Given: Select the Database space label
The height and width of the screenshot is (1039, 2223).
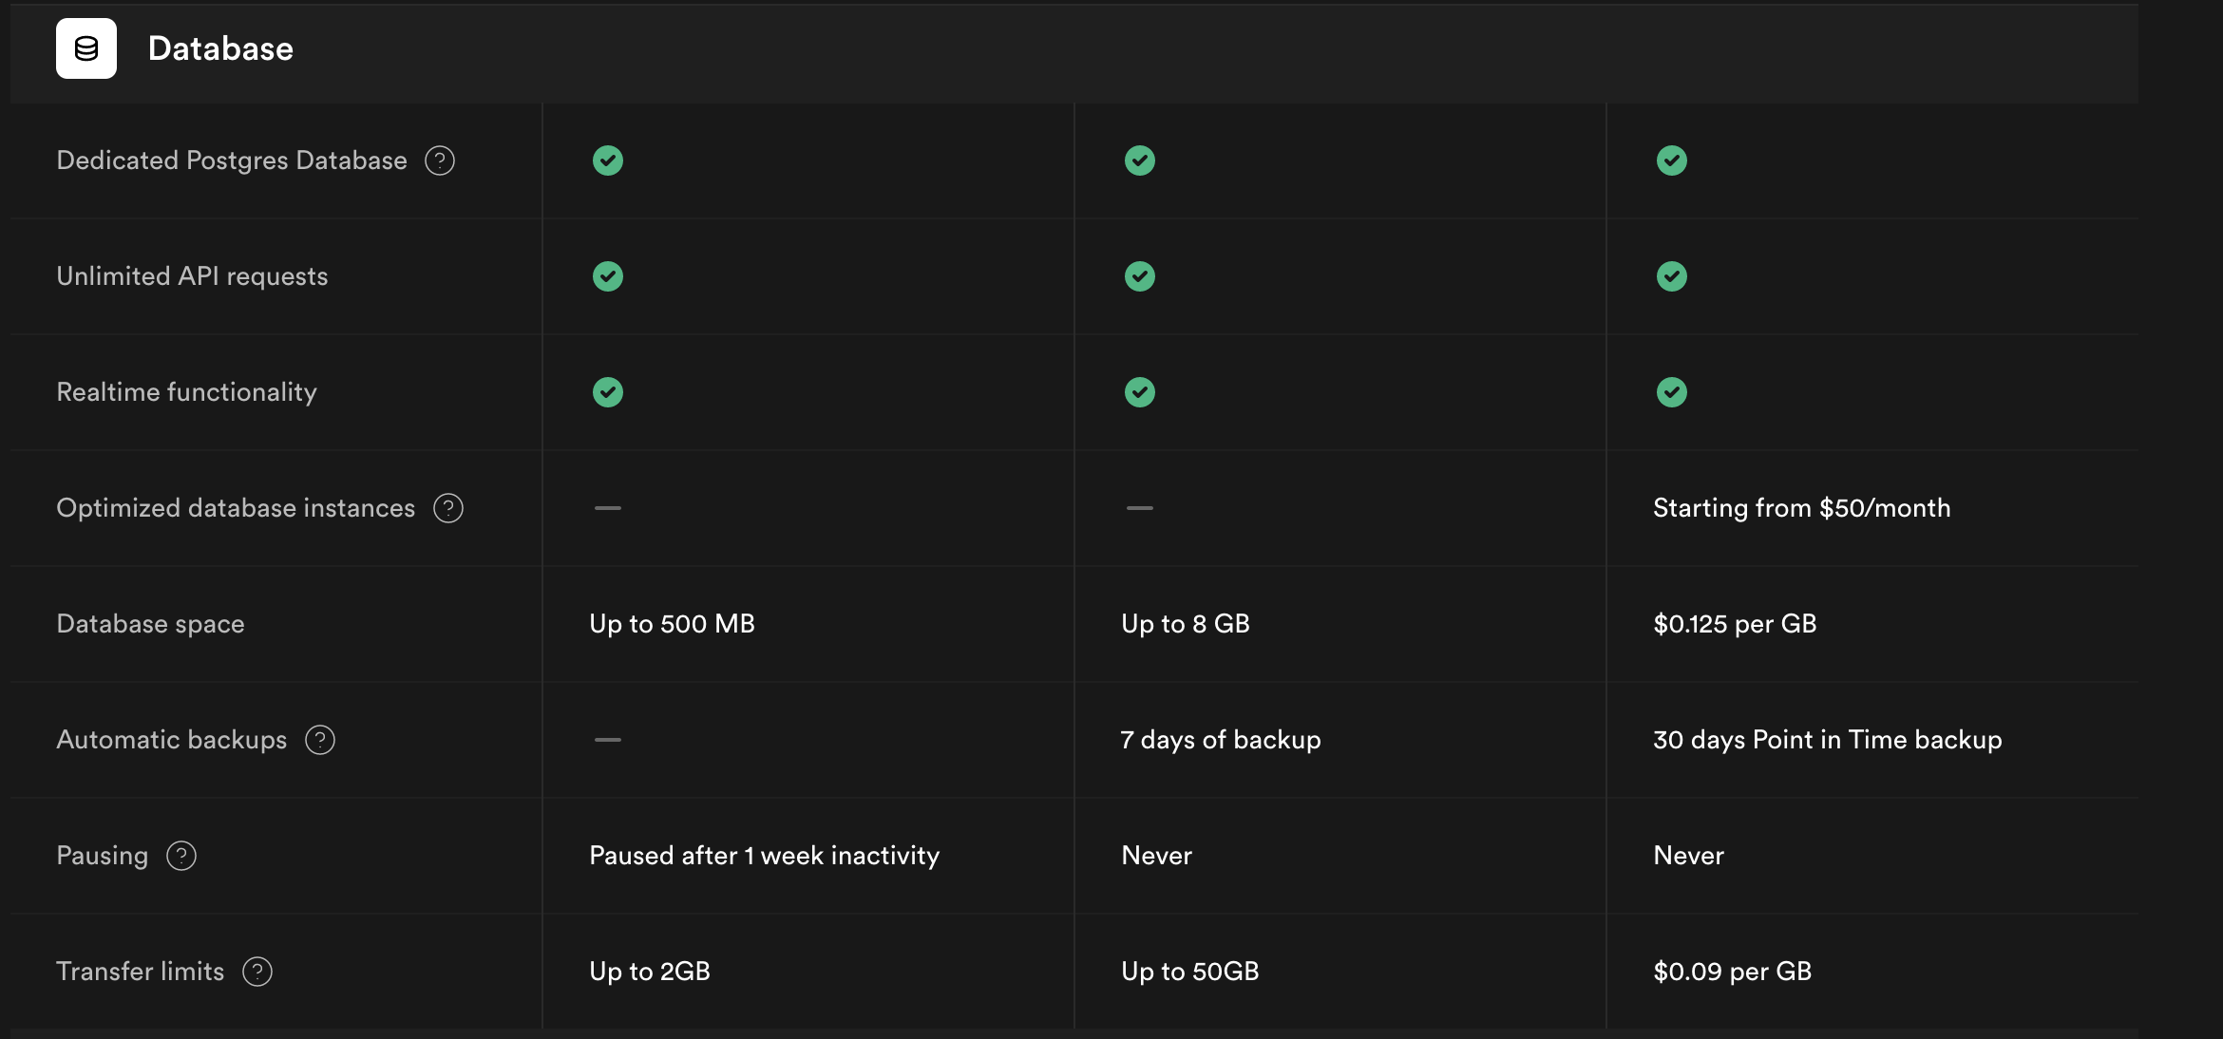Looking at the screenshot, I should [150, 624].
